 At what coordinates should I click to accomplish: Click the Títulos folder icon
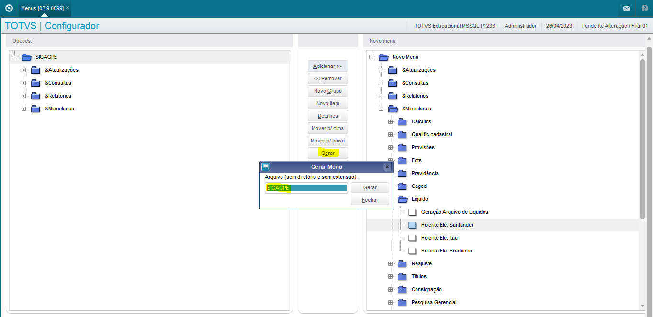[403, 276]
